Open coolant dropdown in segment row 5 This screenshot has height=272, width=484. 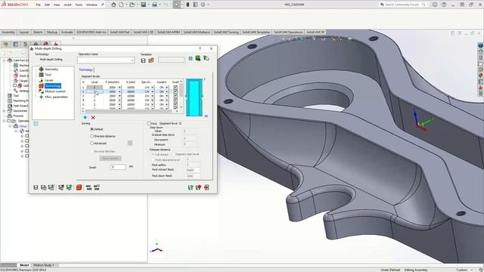tap(166, 104)
